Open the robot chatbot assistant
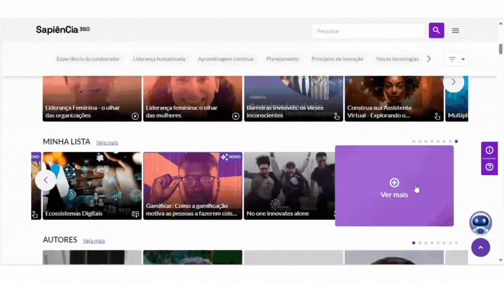 (480, 223)
